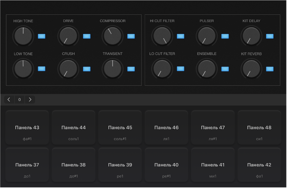Toggle the Hi Cut Filter button

coord(181,36)
